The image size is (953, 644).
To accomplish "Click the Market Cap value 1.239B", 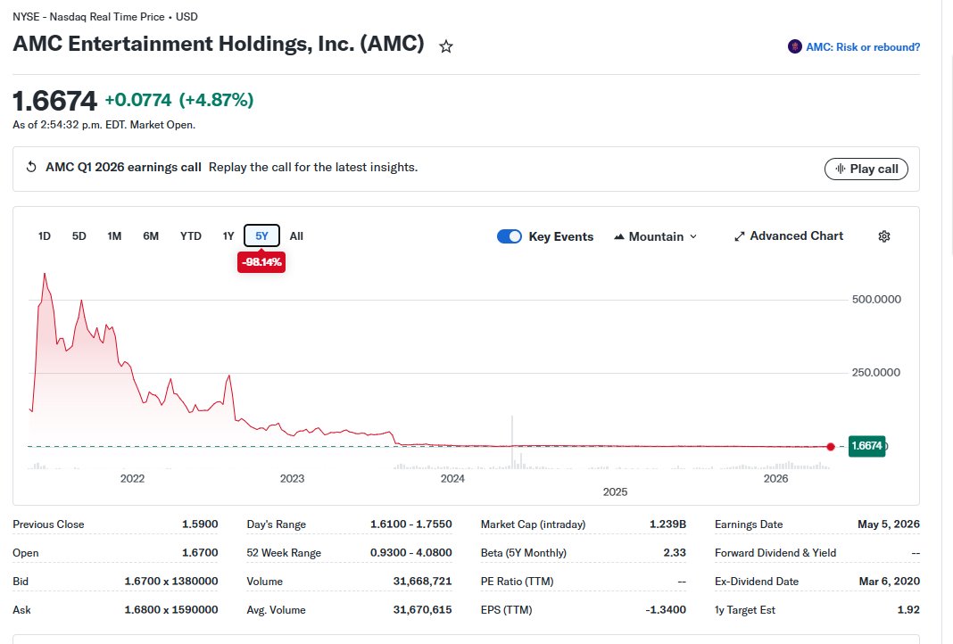I will coord(668,524).
